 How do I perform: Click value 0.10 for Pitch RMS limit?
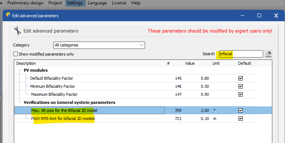coord(205,118)
